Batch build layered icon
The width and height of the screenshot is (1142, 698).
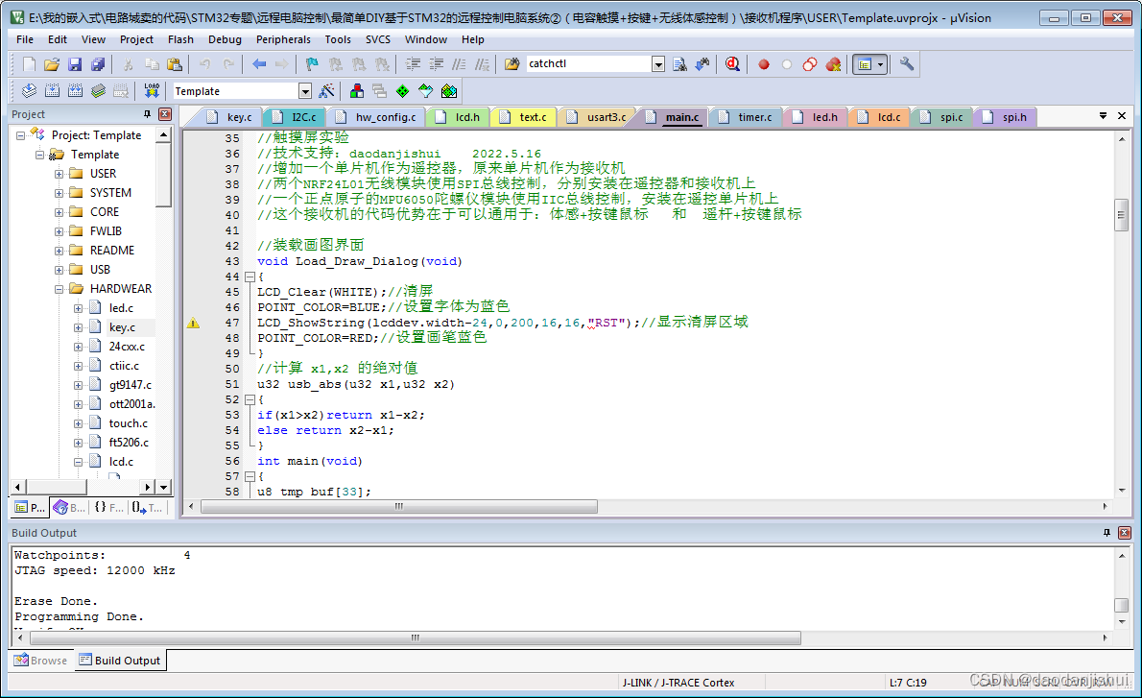[98, 91]
